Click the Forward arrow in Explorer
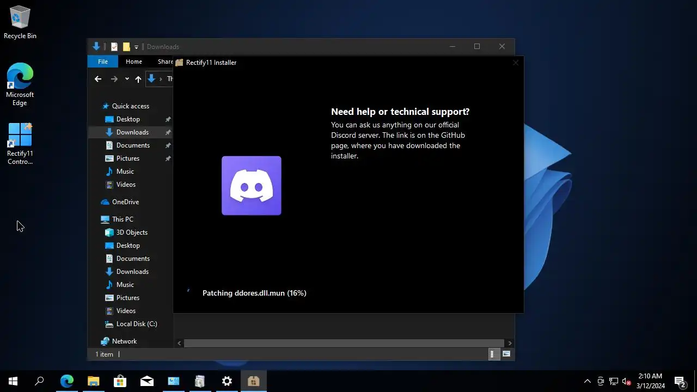 114,79
